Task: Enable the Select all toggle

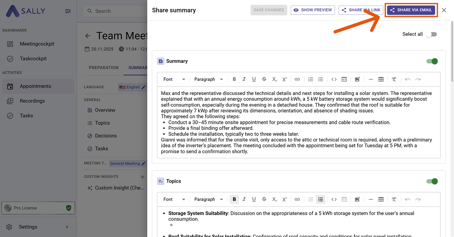Action: pyautogui.click(x=431, y=34)
